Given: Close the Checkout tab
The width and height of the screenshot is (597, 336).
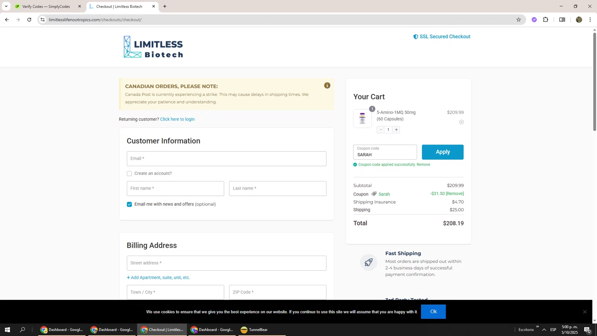Looking at the screenshot, I should click(x=154, y=6).
